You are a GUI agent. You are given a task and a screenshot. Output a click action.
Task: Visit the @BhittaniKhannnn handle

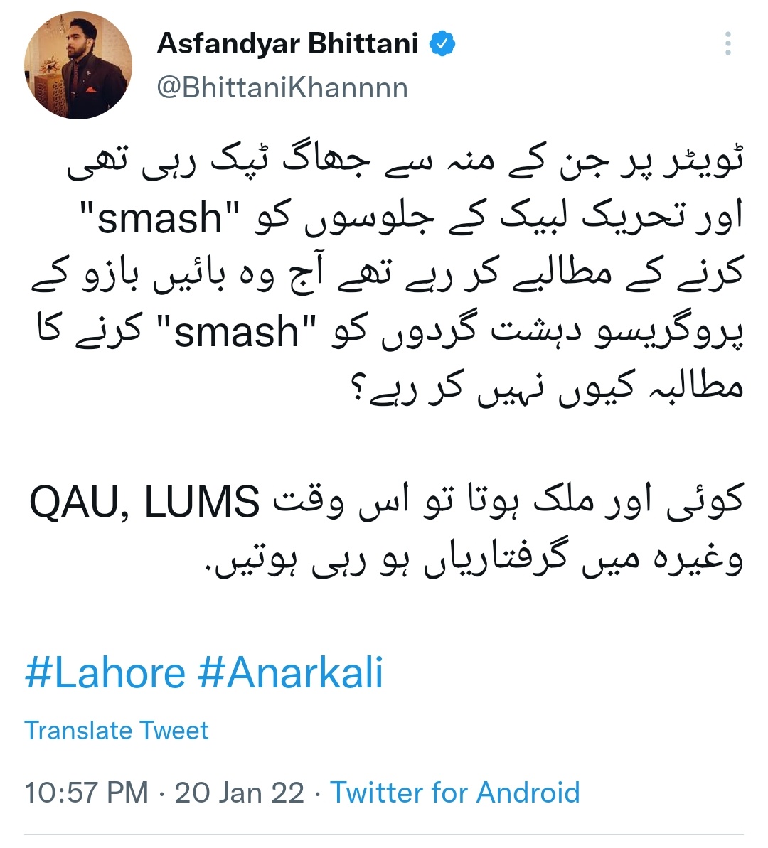(x=282, y=87)
